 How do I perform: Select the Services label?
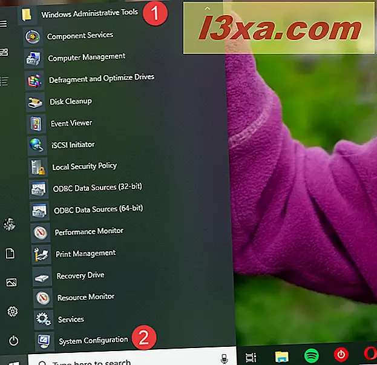[71, 320]
